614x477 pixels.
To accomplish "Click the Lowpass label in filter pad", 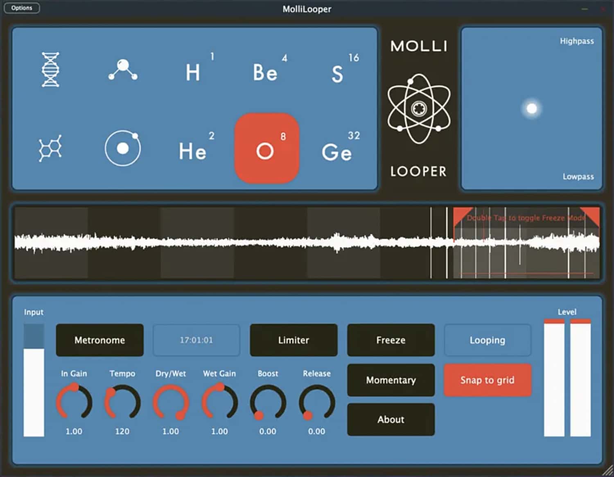I will tap(578, 176).
